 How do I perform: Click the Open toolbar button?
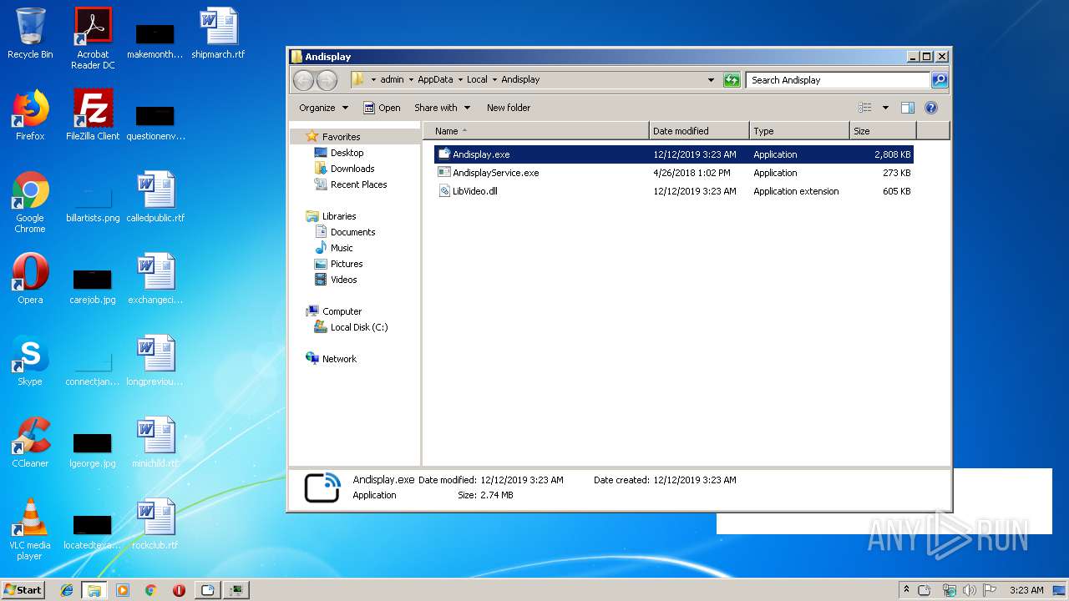click(382, 108)
